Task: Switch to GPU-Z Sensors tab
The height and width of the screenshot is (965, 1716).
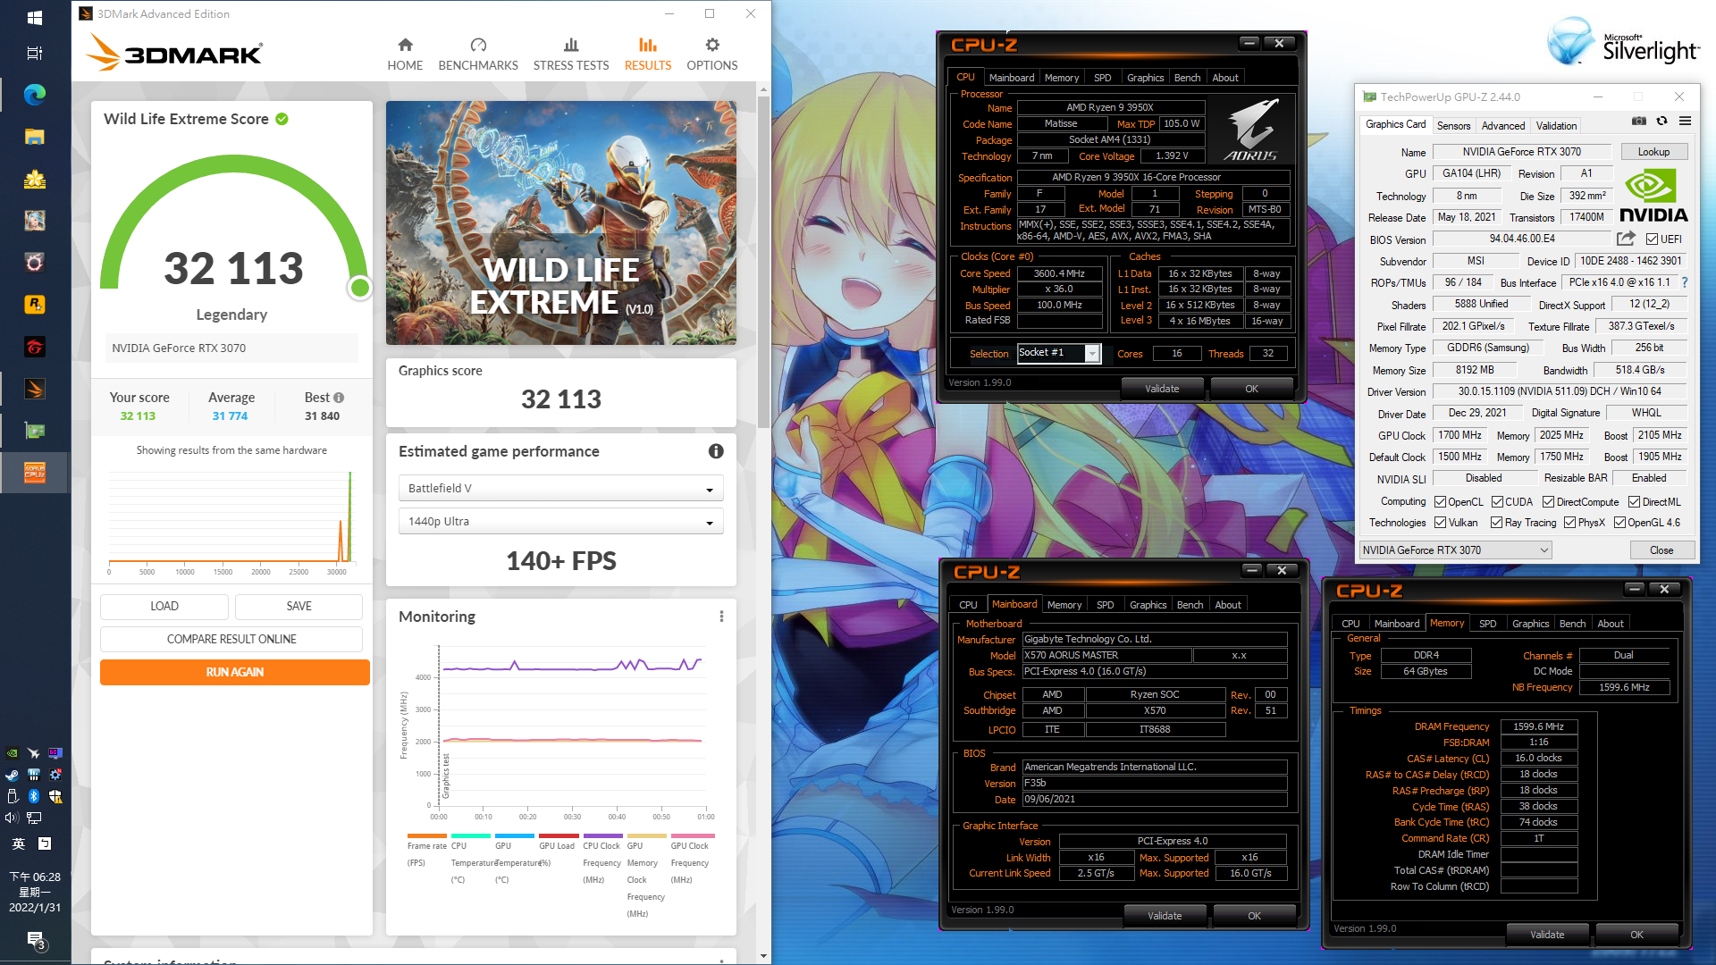Action: [1453, 126]
